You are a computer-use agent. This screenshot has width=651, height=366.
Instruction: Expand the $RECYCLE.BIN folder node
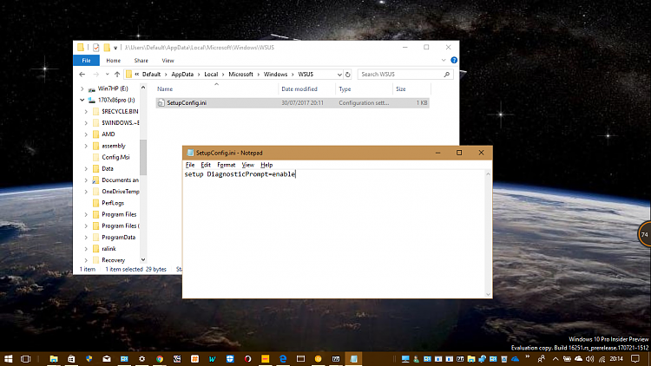pyautogui.click(x=86, y=112)
